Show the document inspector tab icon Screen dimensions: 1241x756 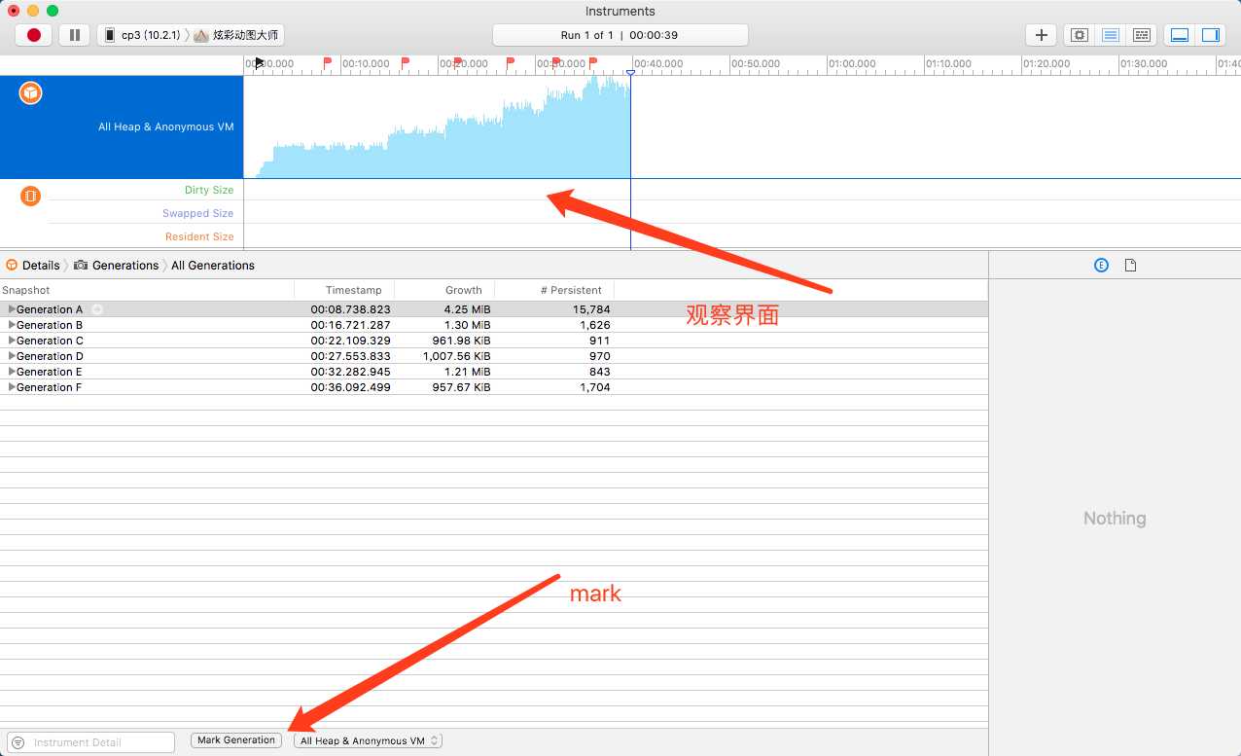pyautogui.click(x=1130, y=265)
